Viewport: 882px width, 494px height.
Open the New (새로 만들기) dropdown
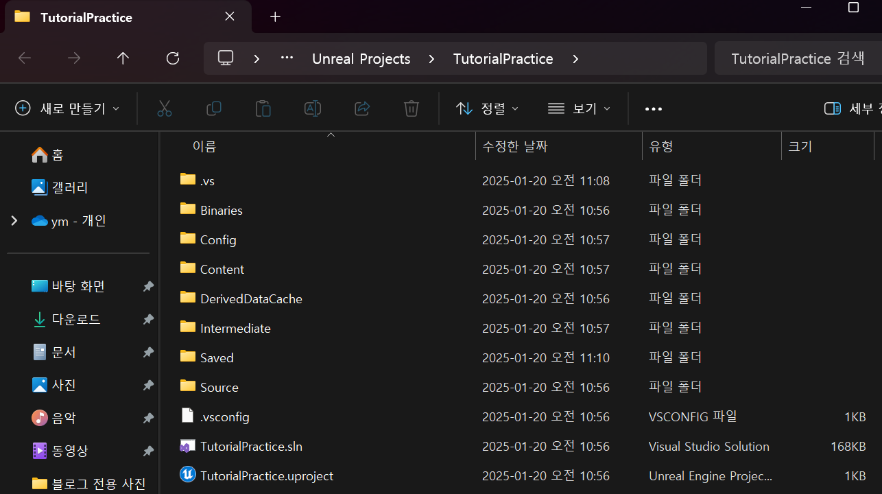[67, 108]
